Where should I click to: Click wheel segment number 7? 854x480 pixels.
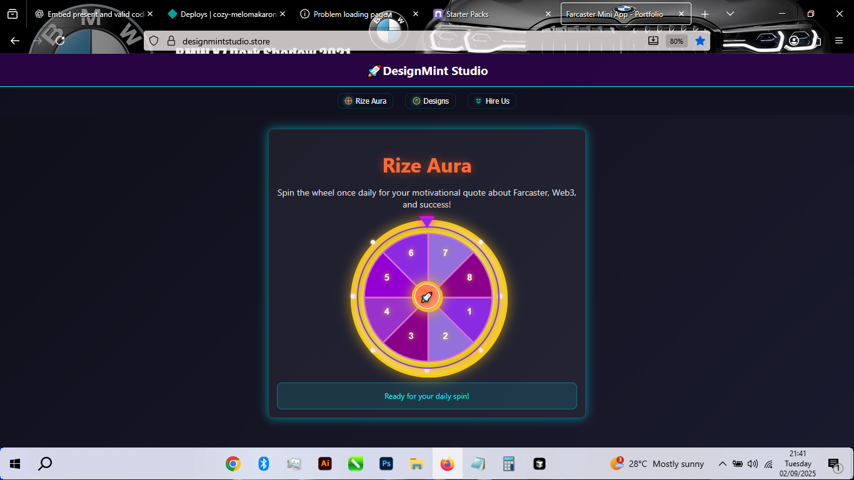click(x=445, y=253)
